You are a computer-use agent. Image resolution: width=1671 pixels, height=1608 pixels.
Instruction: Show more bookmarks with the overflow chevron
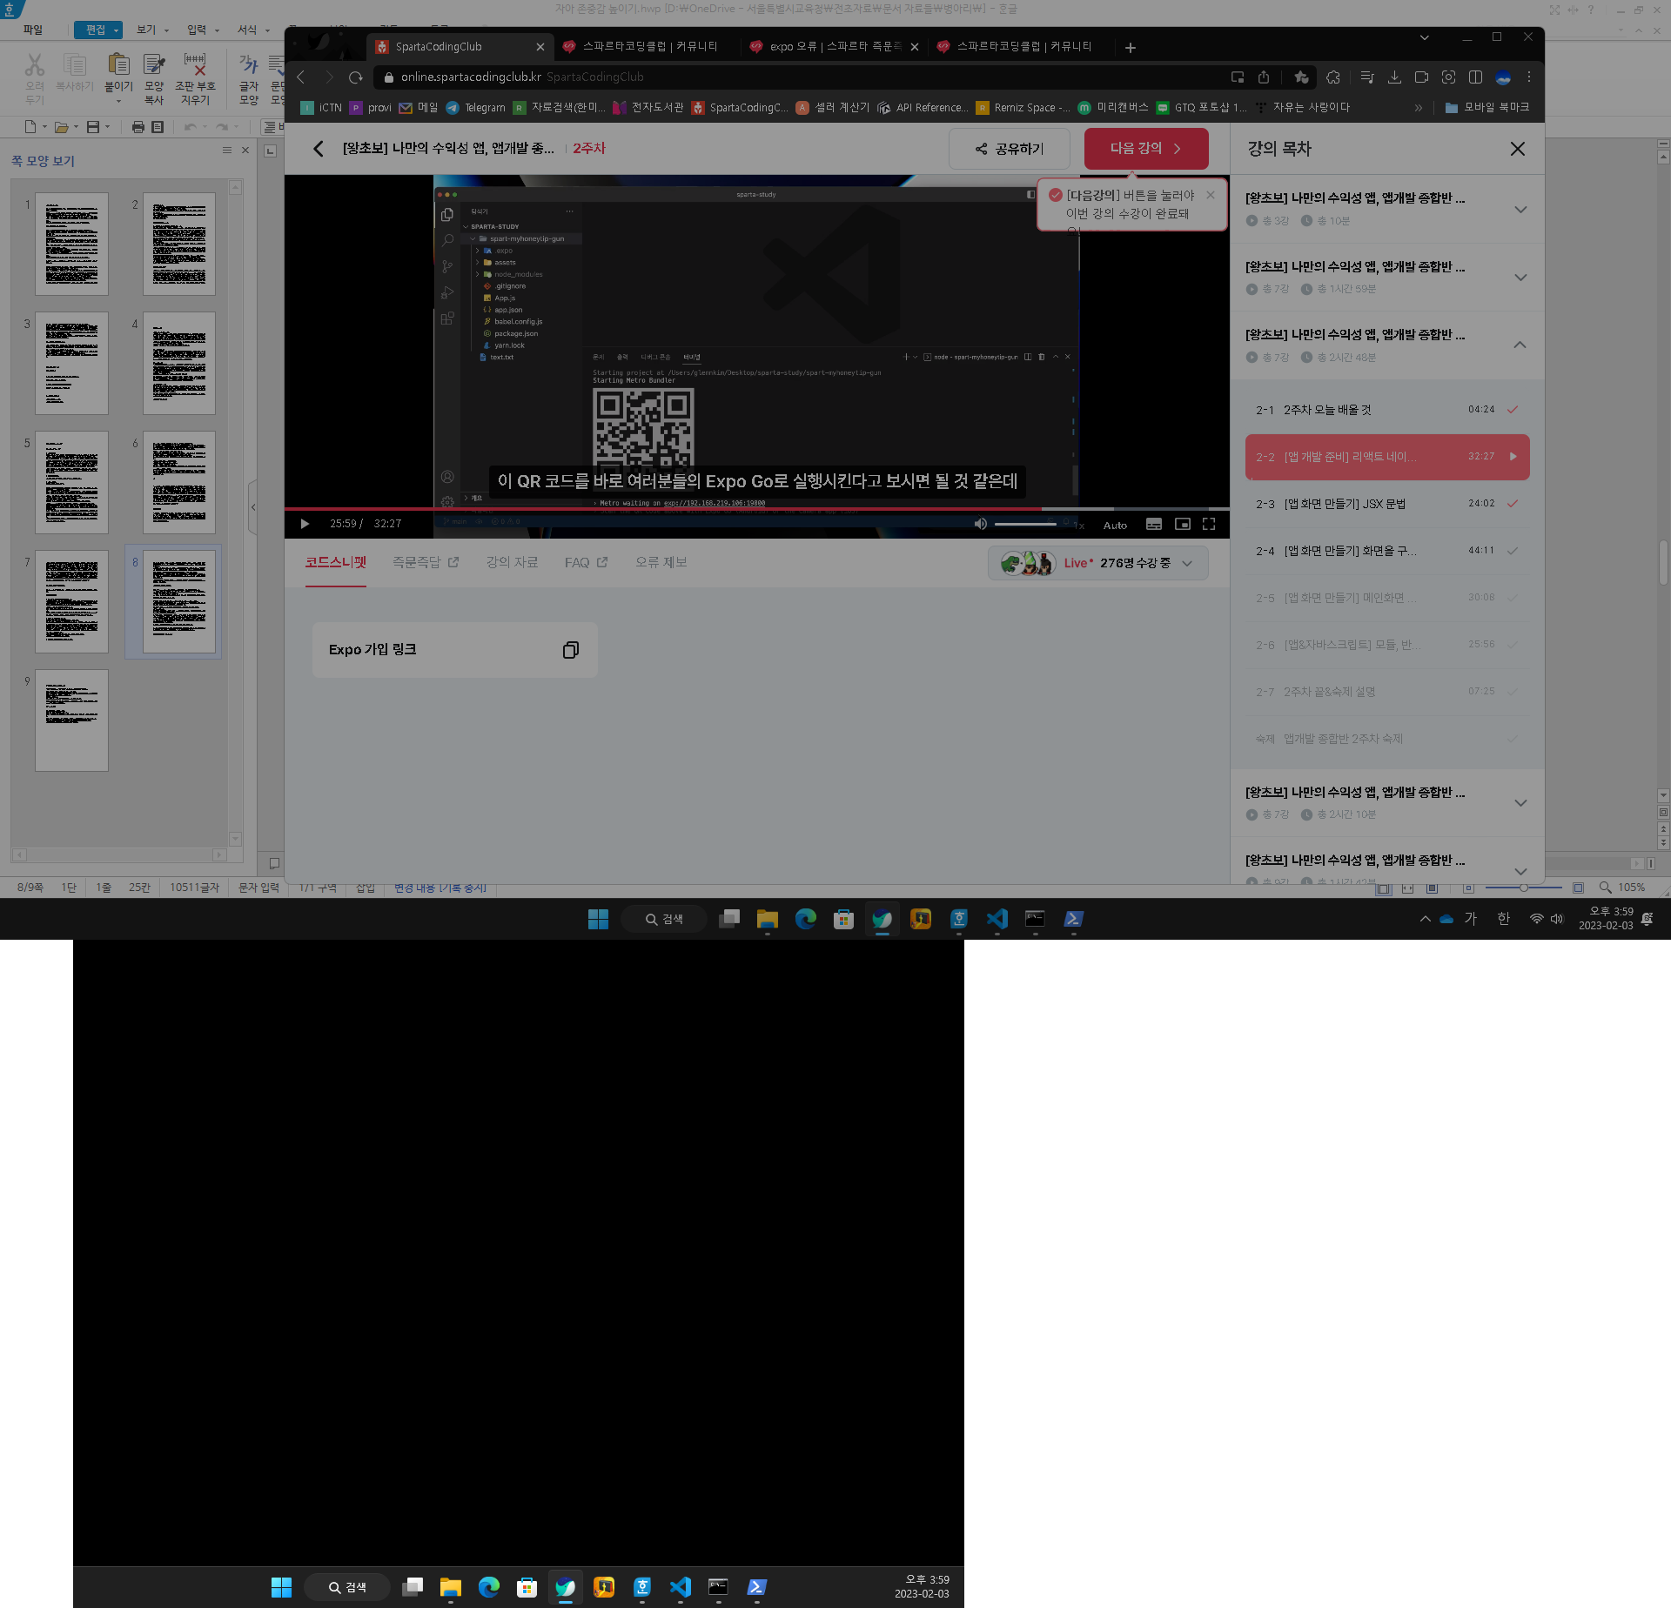coord(1418,108)
